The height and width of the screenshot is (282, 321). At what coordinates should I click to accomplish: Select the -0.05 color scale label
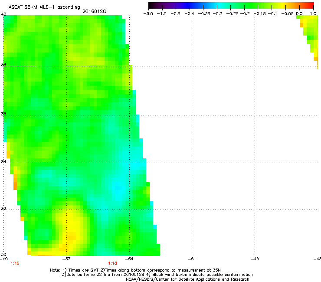[x=287, y=14]
